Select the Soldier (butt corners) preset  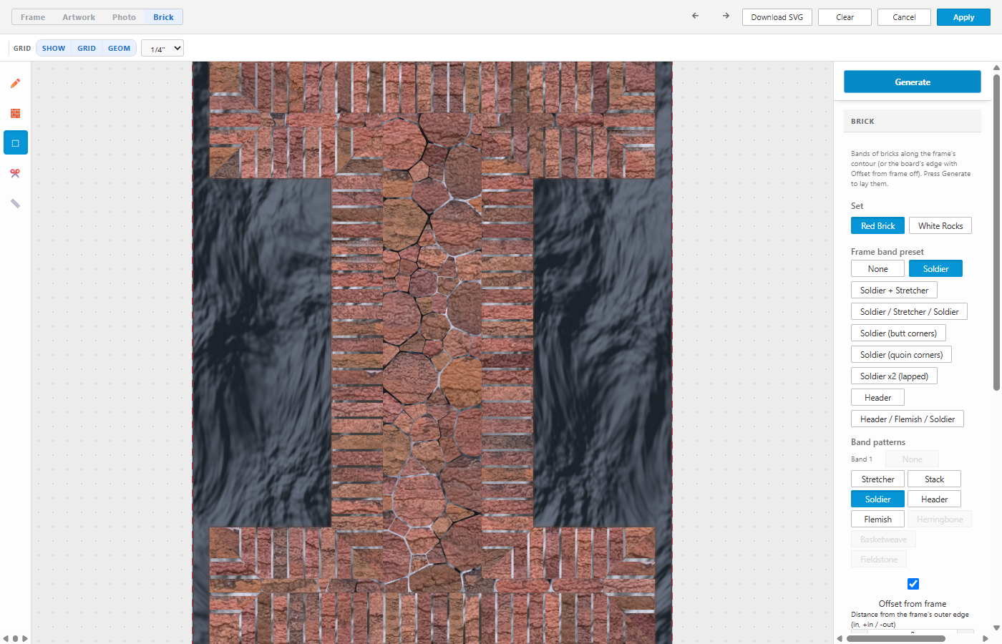click(898, 333)
